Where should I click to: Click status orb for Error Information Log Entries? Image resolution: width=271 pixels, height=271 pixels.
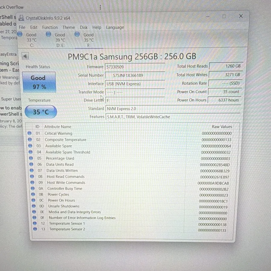click(x=34, y=217)
